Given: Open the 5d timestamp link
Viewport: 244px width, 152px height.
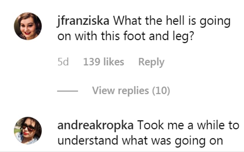Looking at the screenshot, I should pyautogui.click(x=63, y=62).
